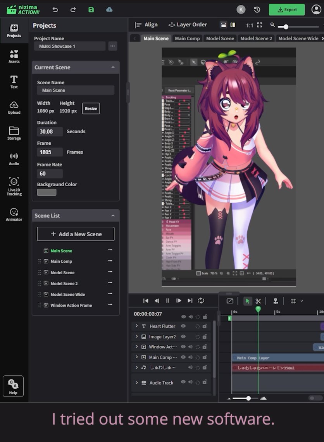
Task: Select the Animator sidebar icon
Action: (14, 214)
